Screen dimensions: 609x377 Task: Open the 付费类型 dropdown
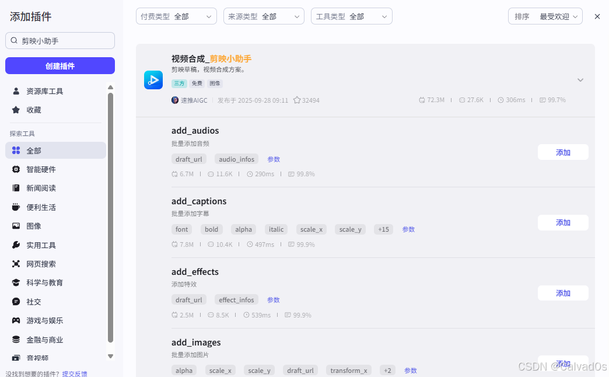pos(176,16)
